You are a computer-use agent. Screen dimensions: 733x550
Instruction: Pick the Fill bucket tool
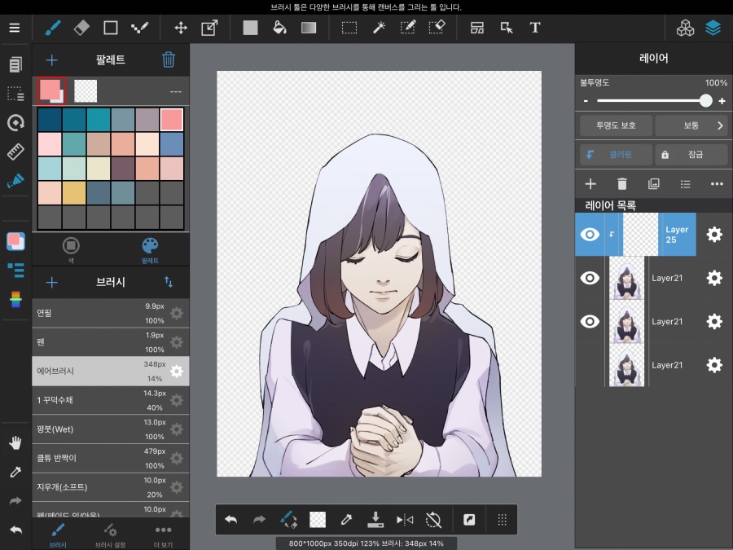[x=280, y=27]
